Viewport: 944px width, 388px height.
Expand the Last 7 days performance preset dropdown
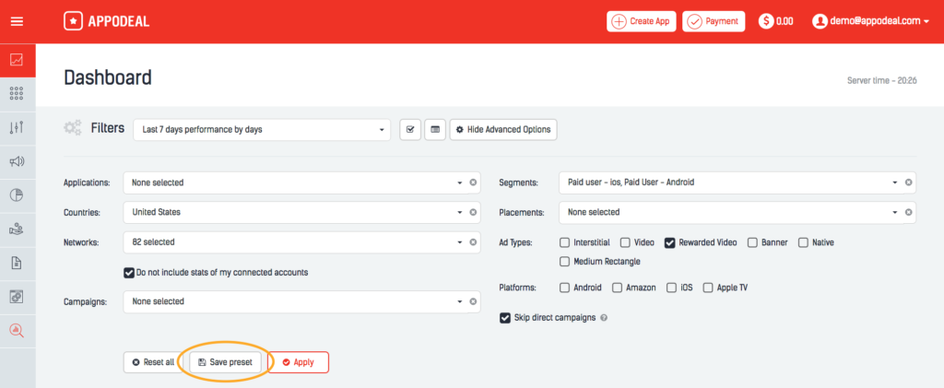(x=262, y=129)
